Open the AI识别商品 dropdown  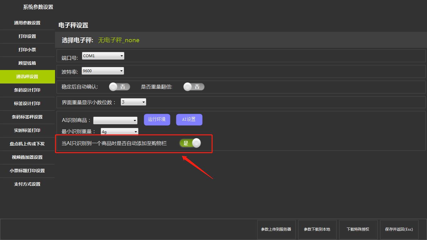click(115, 120)
